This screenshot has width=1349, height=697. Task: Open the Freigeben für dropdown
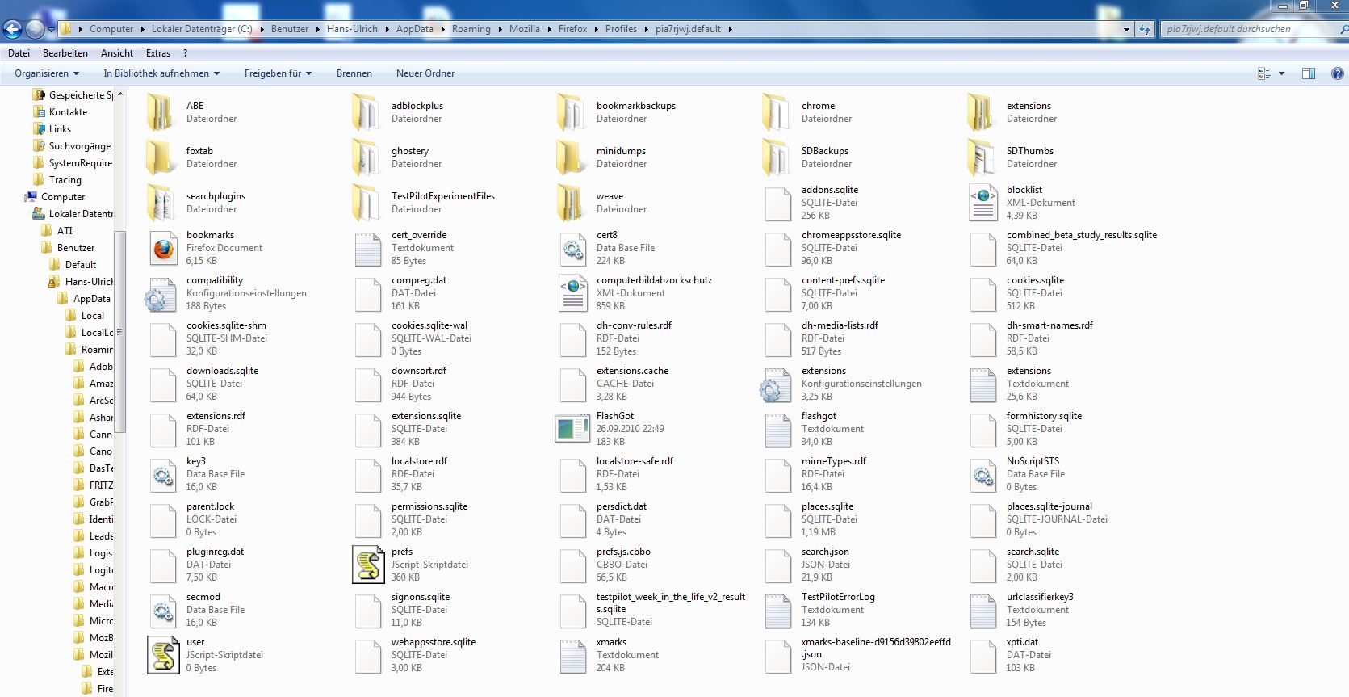click(278, 73)
